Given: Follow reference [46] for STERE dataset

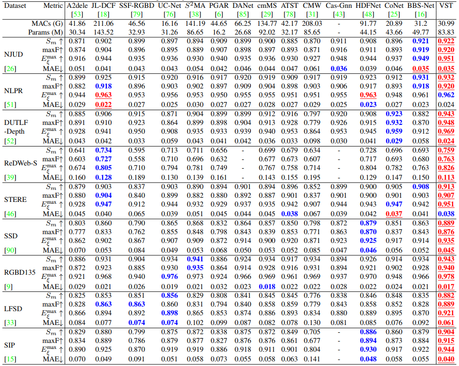Looking at the screenshot, I should click(x=10, y=214).
